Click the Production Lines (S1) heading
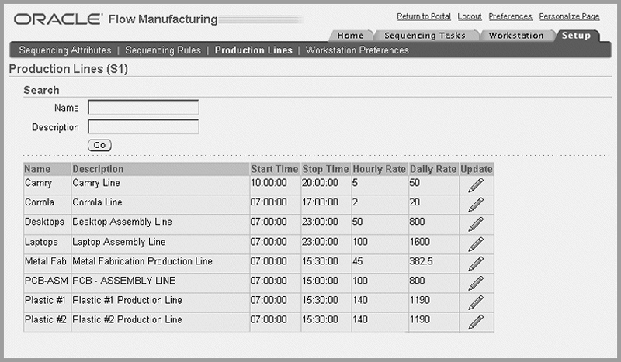This screenshot has width=621, height=362. tap(68, 69)
